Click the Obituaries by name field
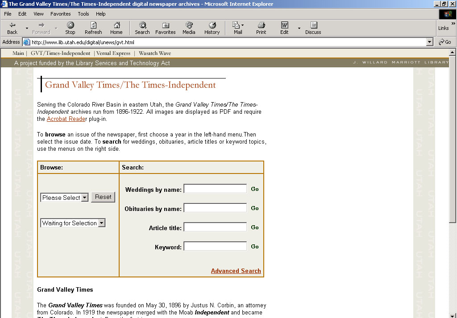 215,208
